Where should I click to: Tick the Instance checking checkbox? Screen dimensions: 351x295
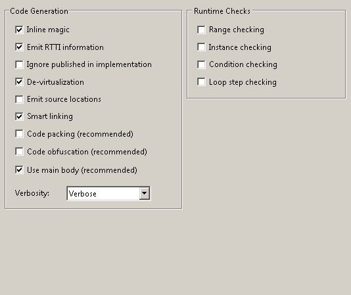pos(201,47)
